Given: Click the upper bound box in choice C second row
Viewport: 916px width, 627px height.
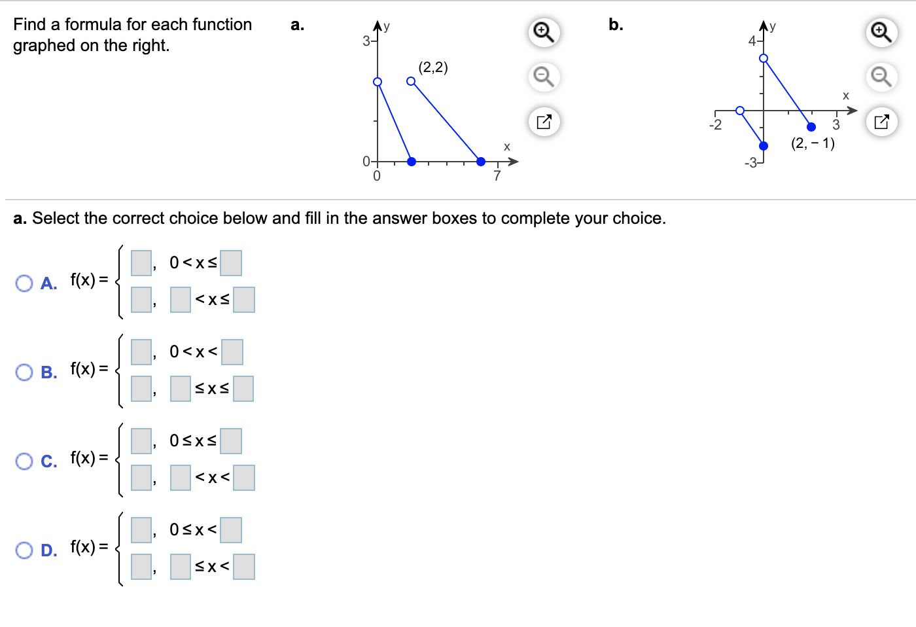Looking at the screenshot, I should [x=244, y=478].
